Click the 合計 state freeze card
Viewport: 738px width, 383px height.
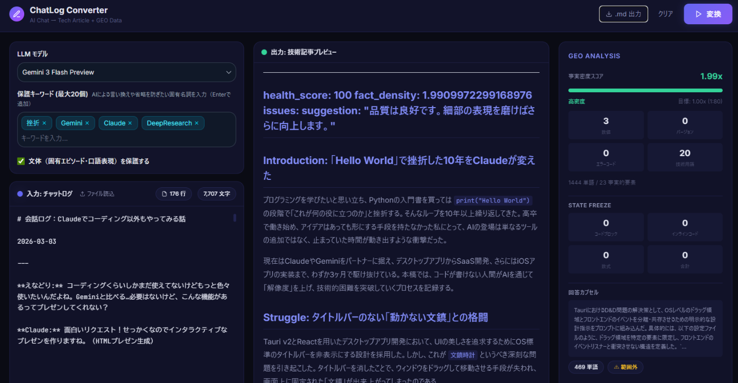(x=685, y=259)
